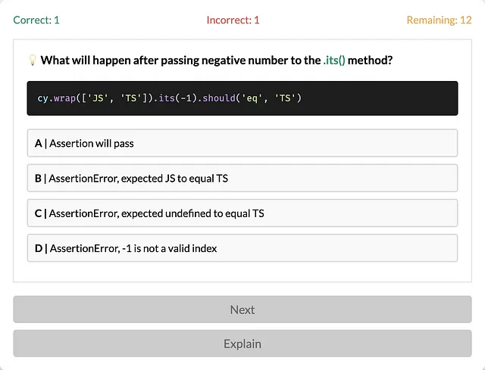Image resolution: width=485 pixels, height=370 pixels.
Task: Click the orange Remaining: 12 counter
Action: (439, 20)
